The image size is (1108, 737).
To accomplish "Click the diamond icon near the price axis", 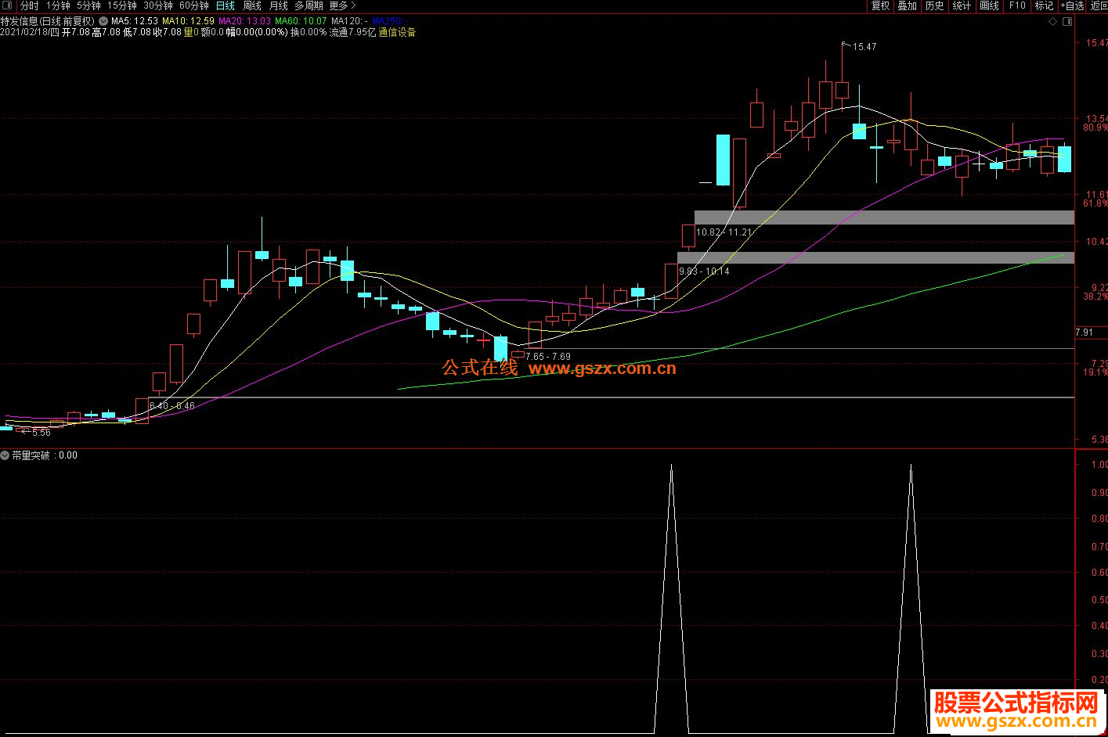I will [x=1053, y=22].
